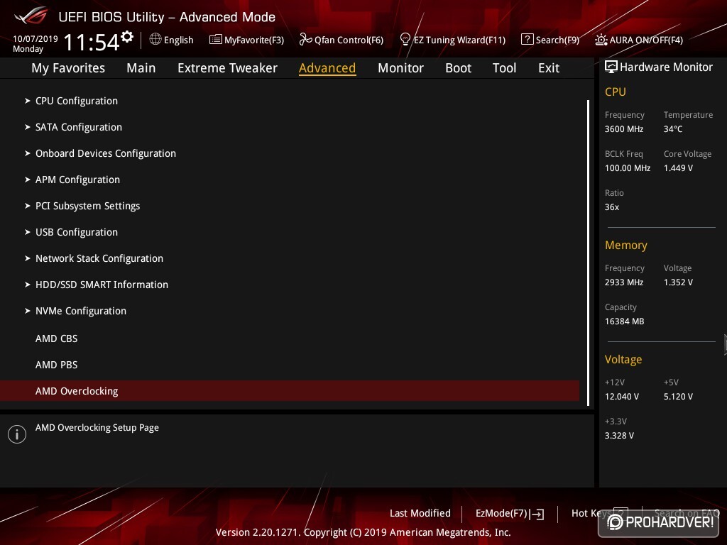The image size is (727, 545).
Task: Click Memory Frequency 2933 MHz
Action: coord(624,282)
